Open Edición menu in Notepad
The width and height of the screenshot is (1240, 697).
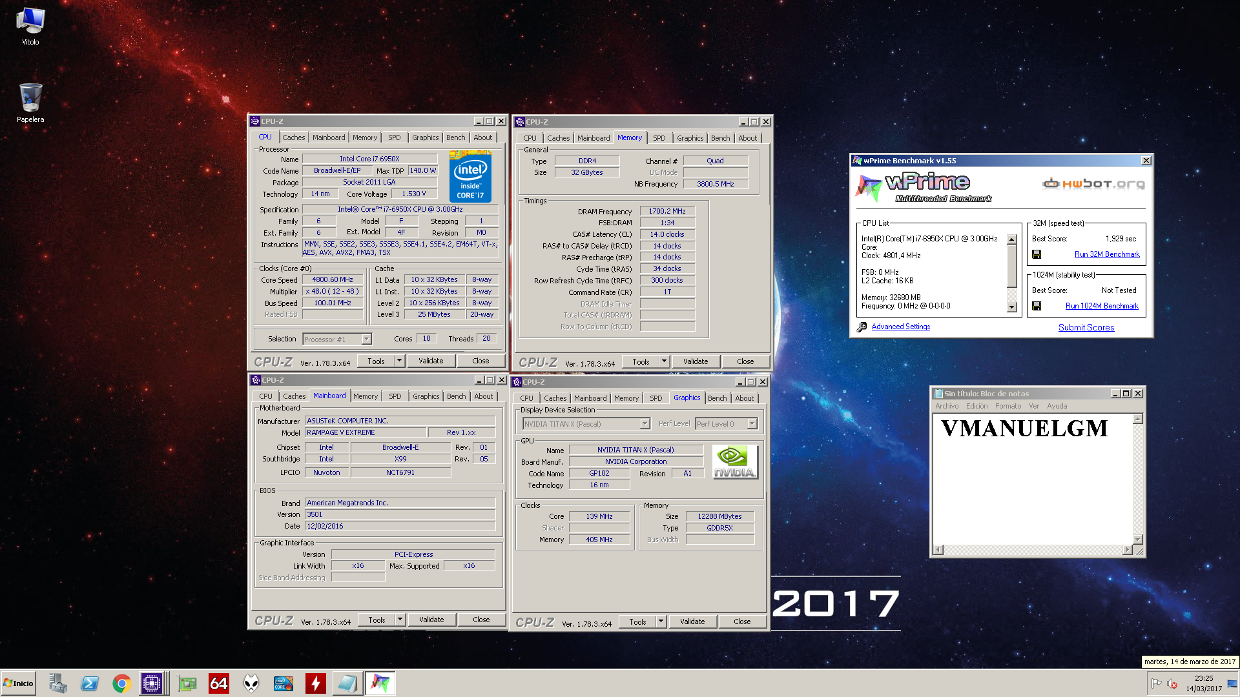[976, 406]
